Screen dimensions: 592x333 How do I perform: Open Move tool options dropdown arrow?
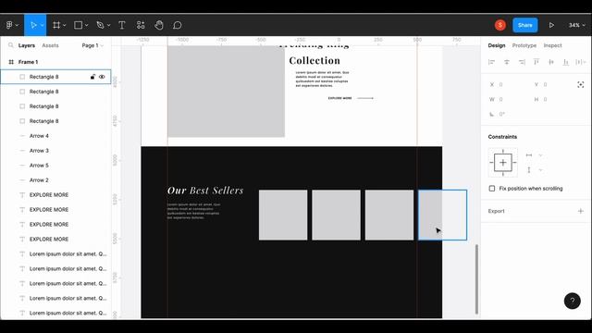[42, 25]
